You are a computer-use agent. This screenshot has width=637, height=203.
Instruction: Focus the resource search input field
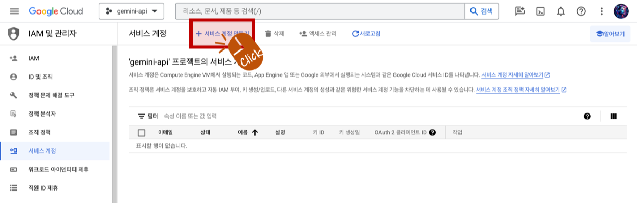[320, 11]
